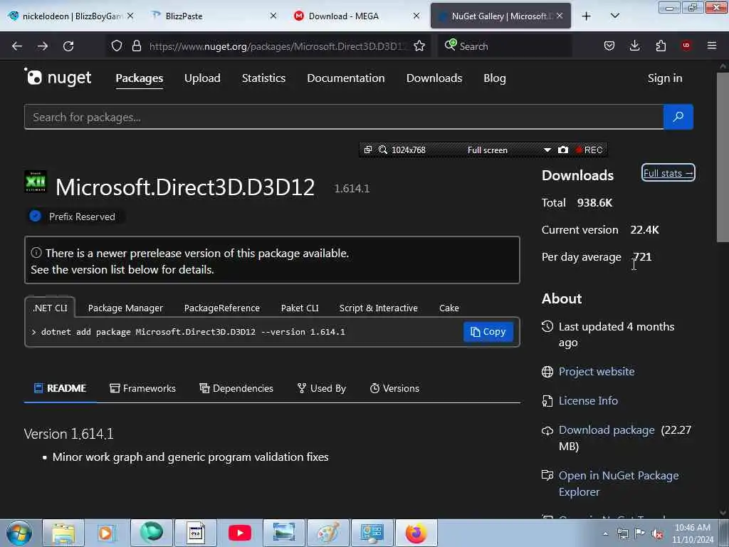Image resolution: width=729 pixels, height=547 pixels.
Task: Open the Packages nav item
Action: [x=140, y=78]
